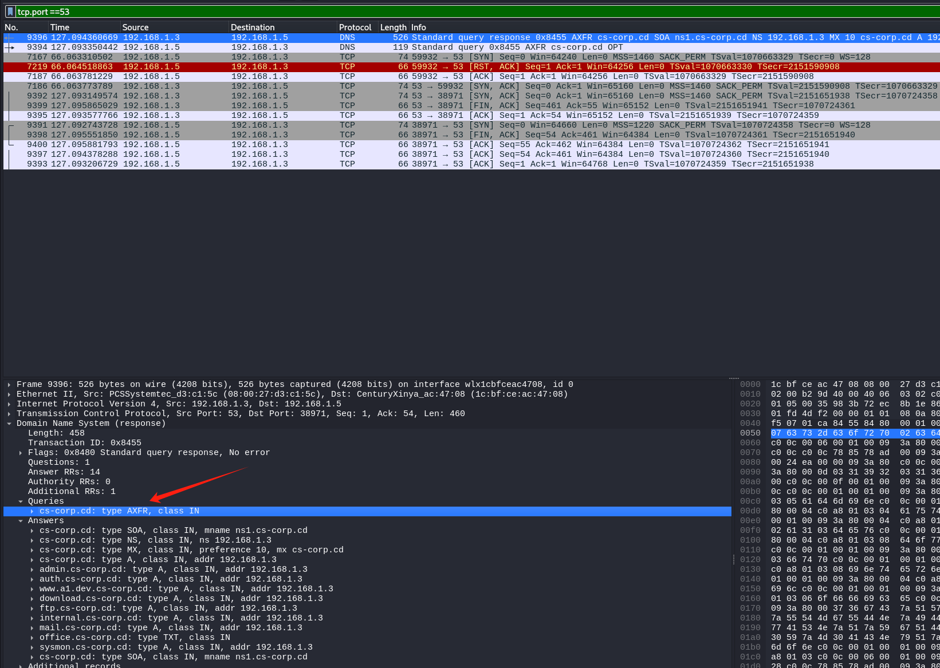Image resolution: width=940 pixels, height=668 pixels.
Task: Select packet 9391 SYN with MSS=1220
Action: coord(471,125)
